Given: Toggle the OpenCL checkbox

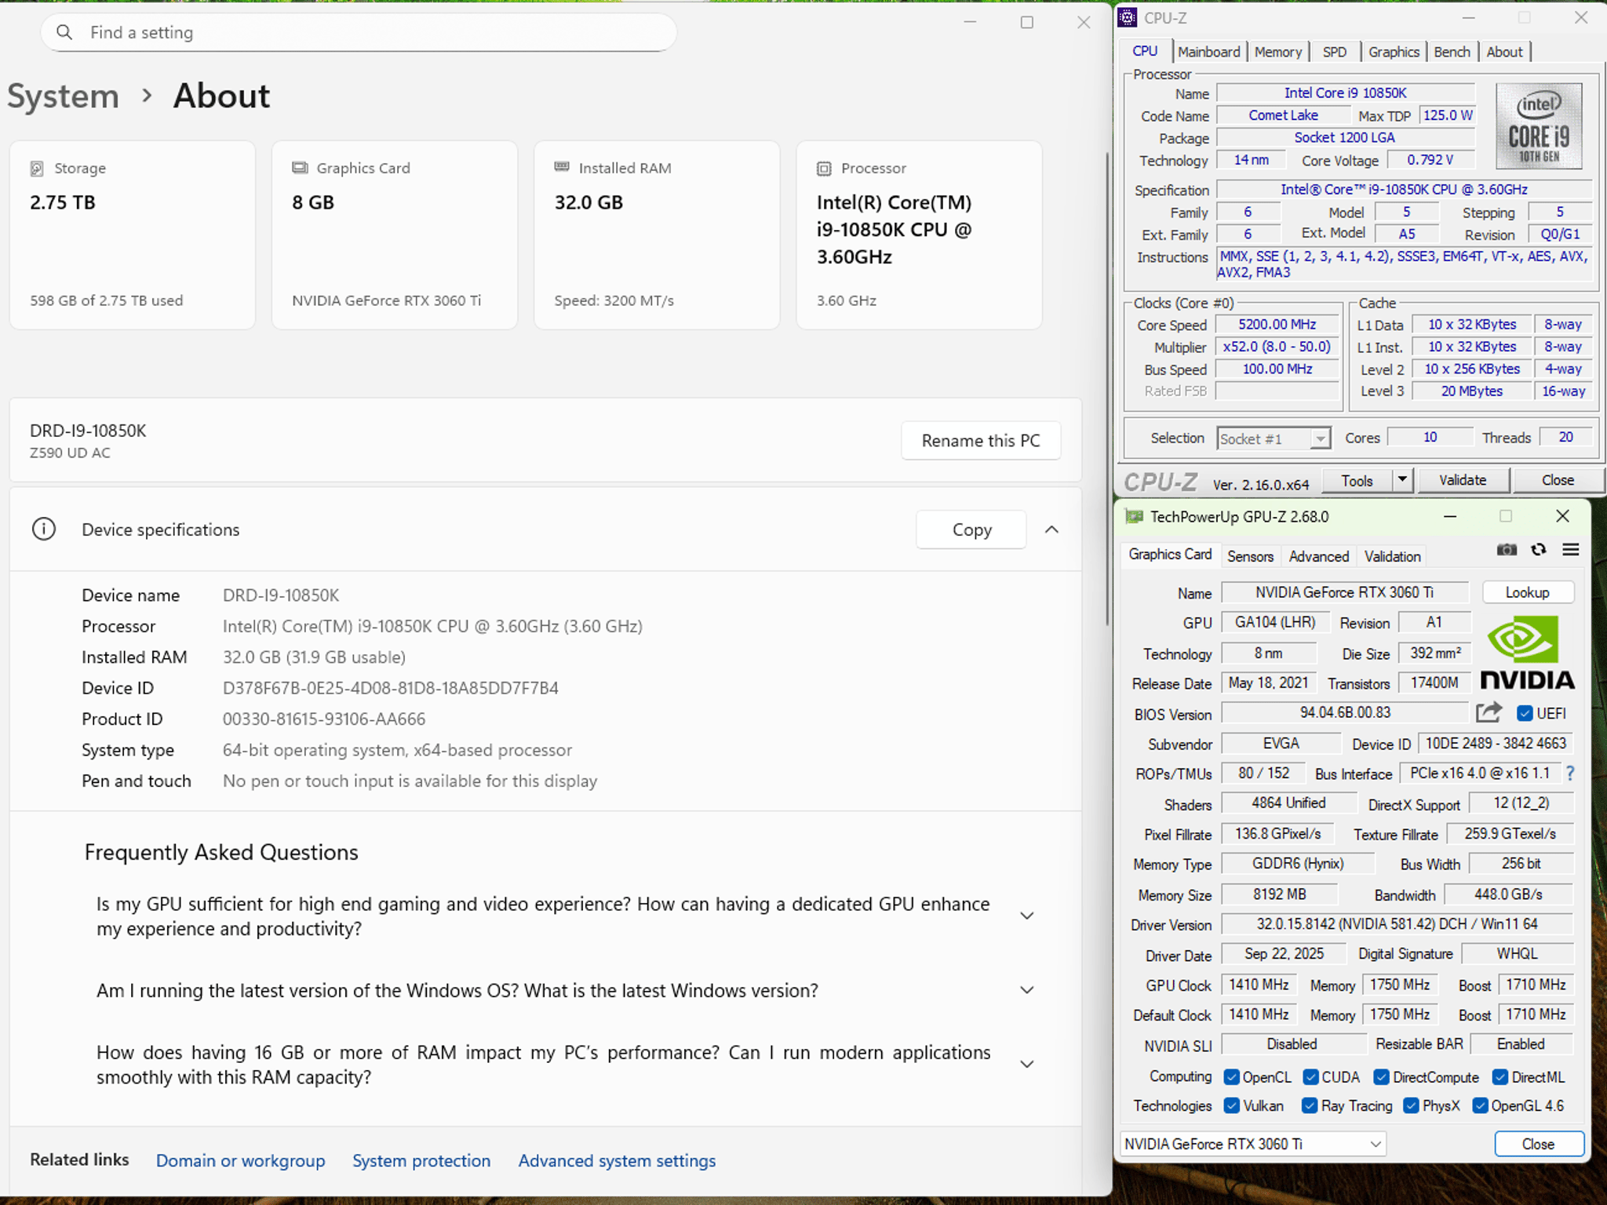Looking at the screenshot, I should coord(1232,1077).
